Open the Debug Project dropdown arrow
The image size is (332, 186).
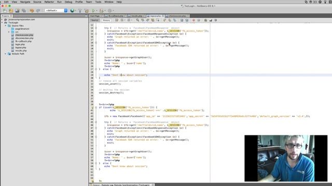click(x=105, y=10)
